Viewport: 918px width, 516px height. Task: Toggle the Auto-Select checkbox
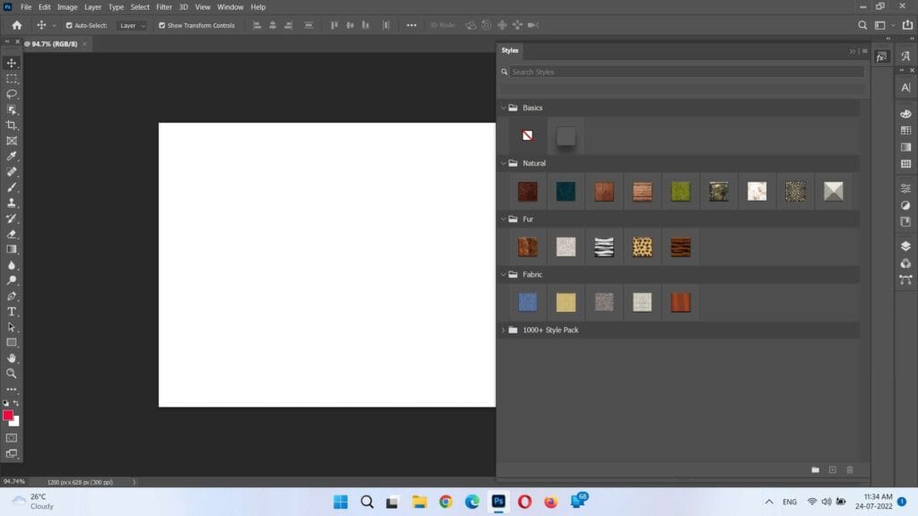(69, 25)
